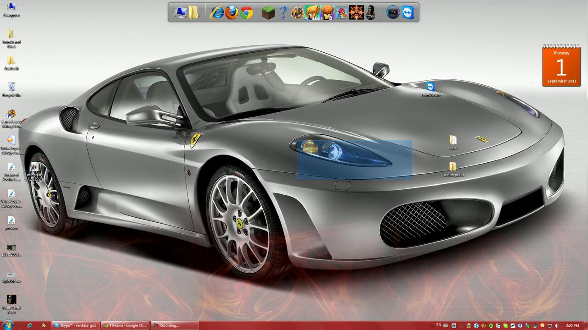Viewport: 588px width, 330px height.
Task: Launch Firefox from the top dock
Action: click(232, 13)
